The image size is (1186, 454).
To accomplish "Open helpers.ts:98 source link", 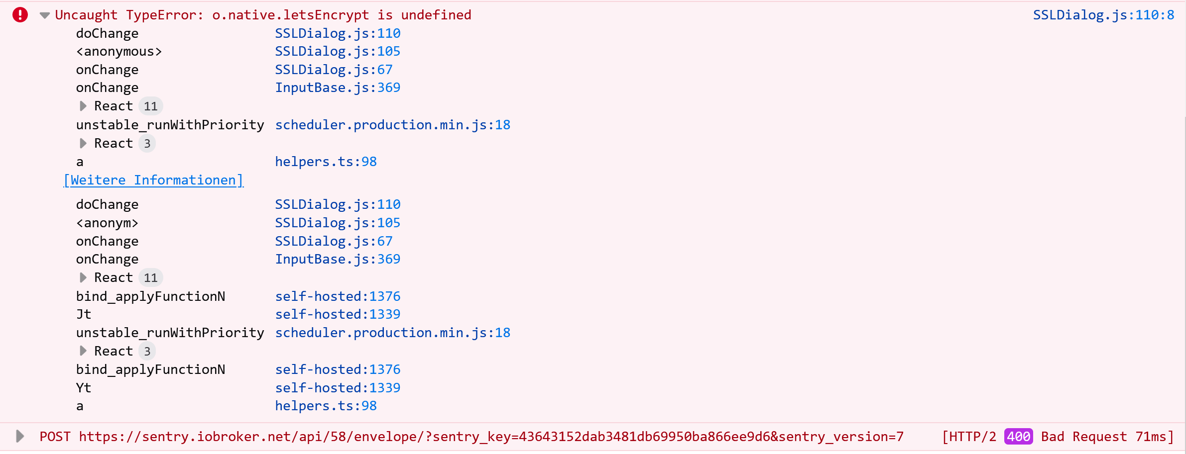I will tap(326, 161).
